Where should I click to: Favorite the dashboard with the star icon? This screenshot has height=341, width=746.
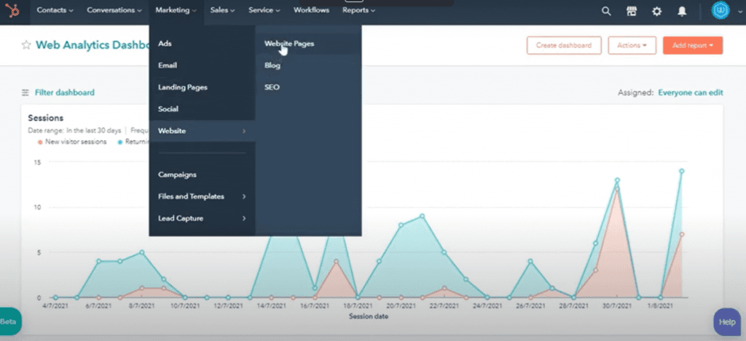[x=26, y=45]
